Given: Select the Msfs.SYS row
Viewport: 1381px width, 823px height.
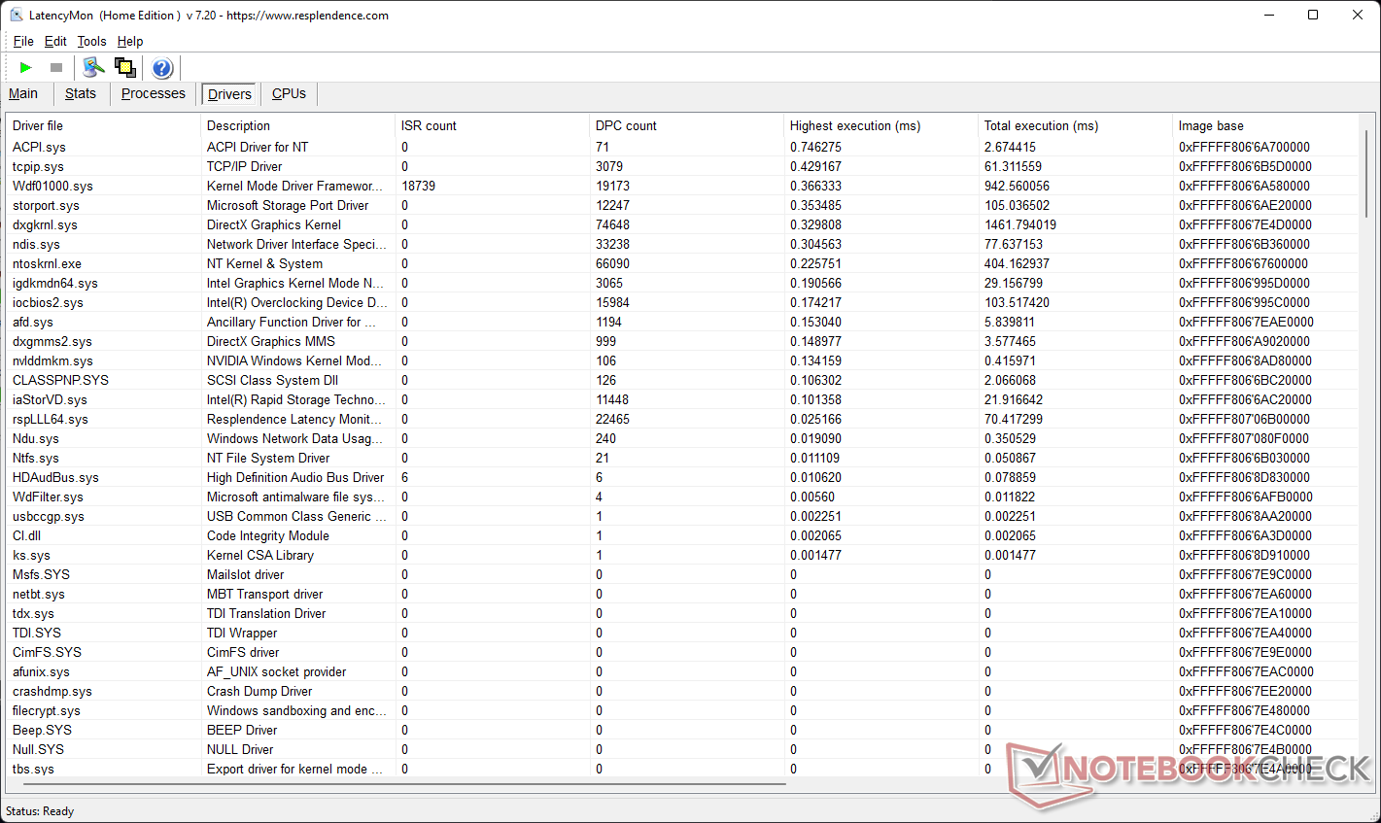Looking at the screenshot, I should tap(683, 574).
